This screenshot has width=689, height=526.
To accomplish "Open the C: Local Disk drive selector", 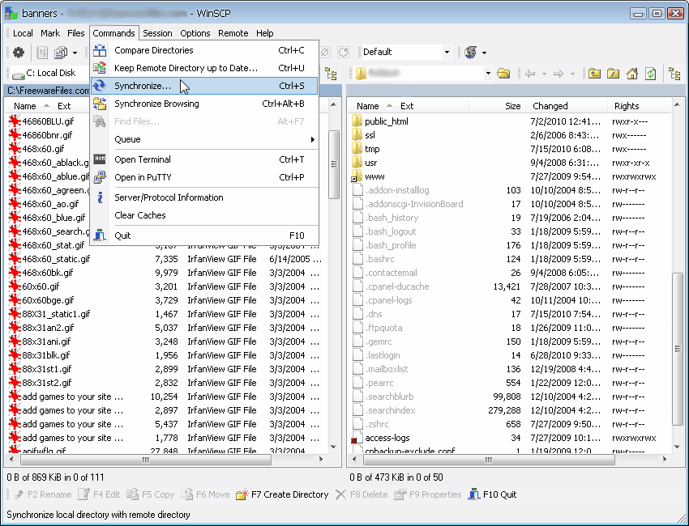I will point(49,74).
